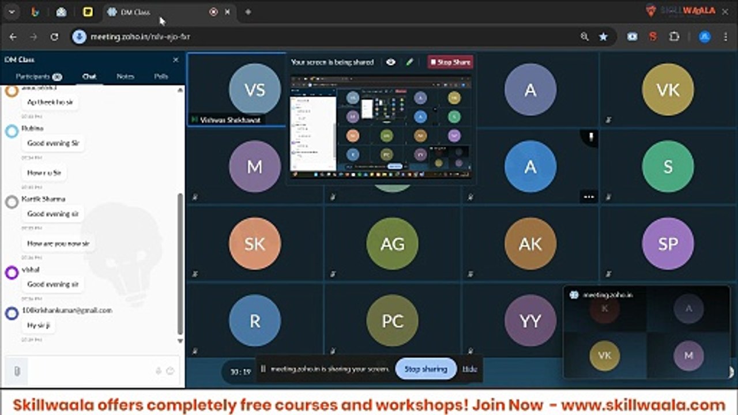Open the tab search dropdown arrow
Viewport: 738px width, 415px height.
tap(12, 12)
